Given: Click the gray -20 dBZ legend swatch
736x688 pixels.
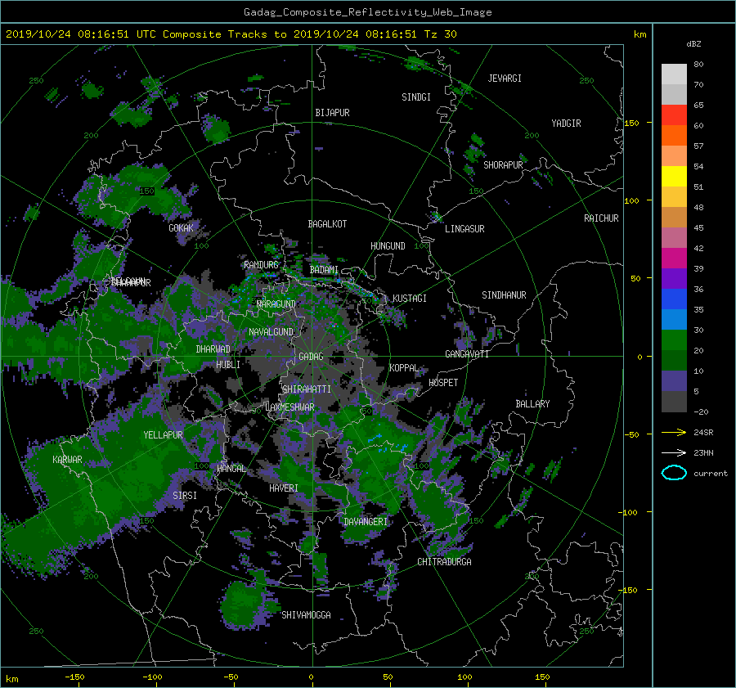Looking at the screenshot, I should pos(674,402).
